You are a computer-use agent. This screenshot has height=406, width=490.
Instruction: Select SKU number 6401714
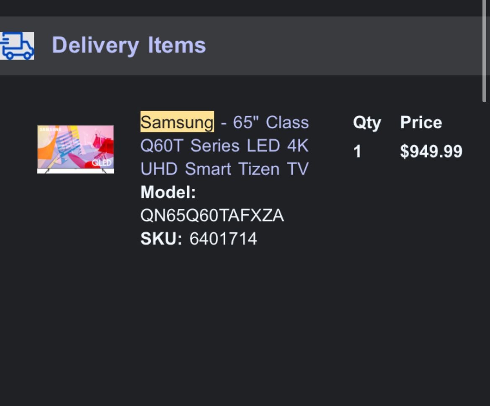pyautogui.click(x=223, y=239)
